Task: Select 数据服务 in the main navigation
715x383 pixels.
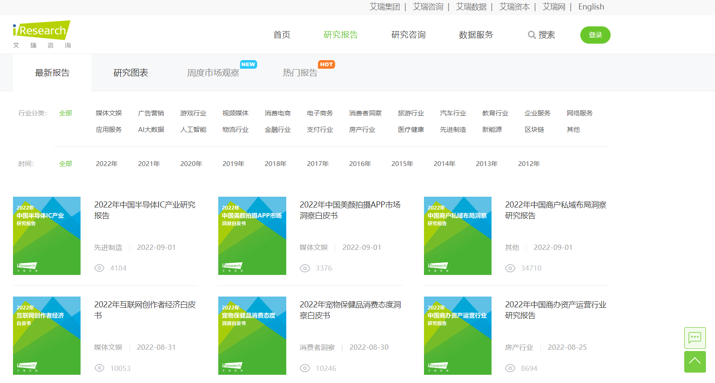Action: click(x=476, y=35)
